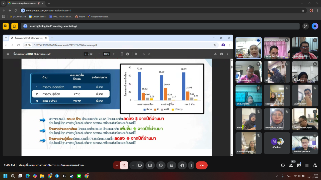Open meeting details info icon
The width and height of the screenshot is (321, 180).
(x=283, y=165)
